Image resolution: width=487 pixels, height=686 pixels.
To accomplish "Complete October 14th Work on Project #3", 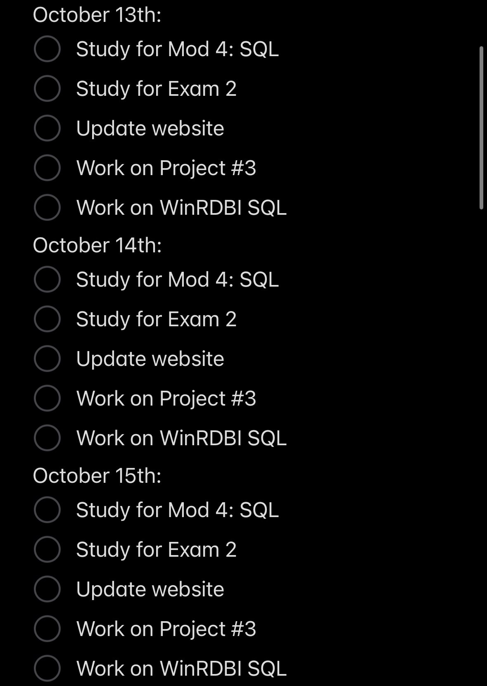I will point(47,398).
